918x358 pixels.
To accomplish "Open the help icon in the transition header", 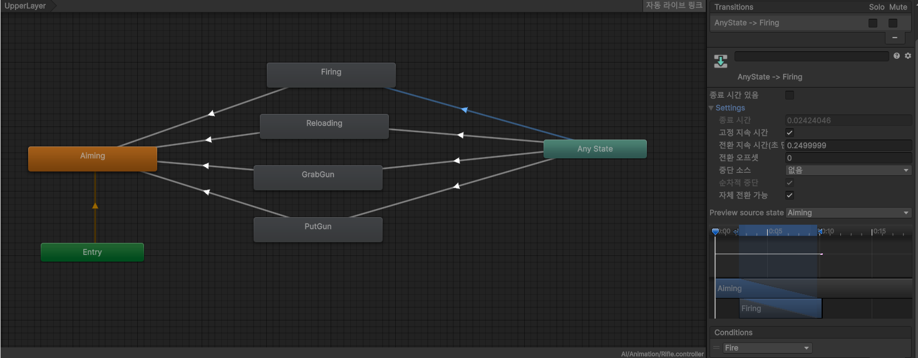I will [897, 56].
